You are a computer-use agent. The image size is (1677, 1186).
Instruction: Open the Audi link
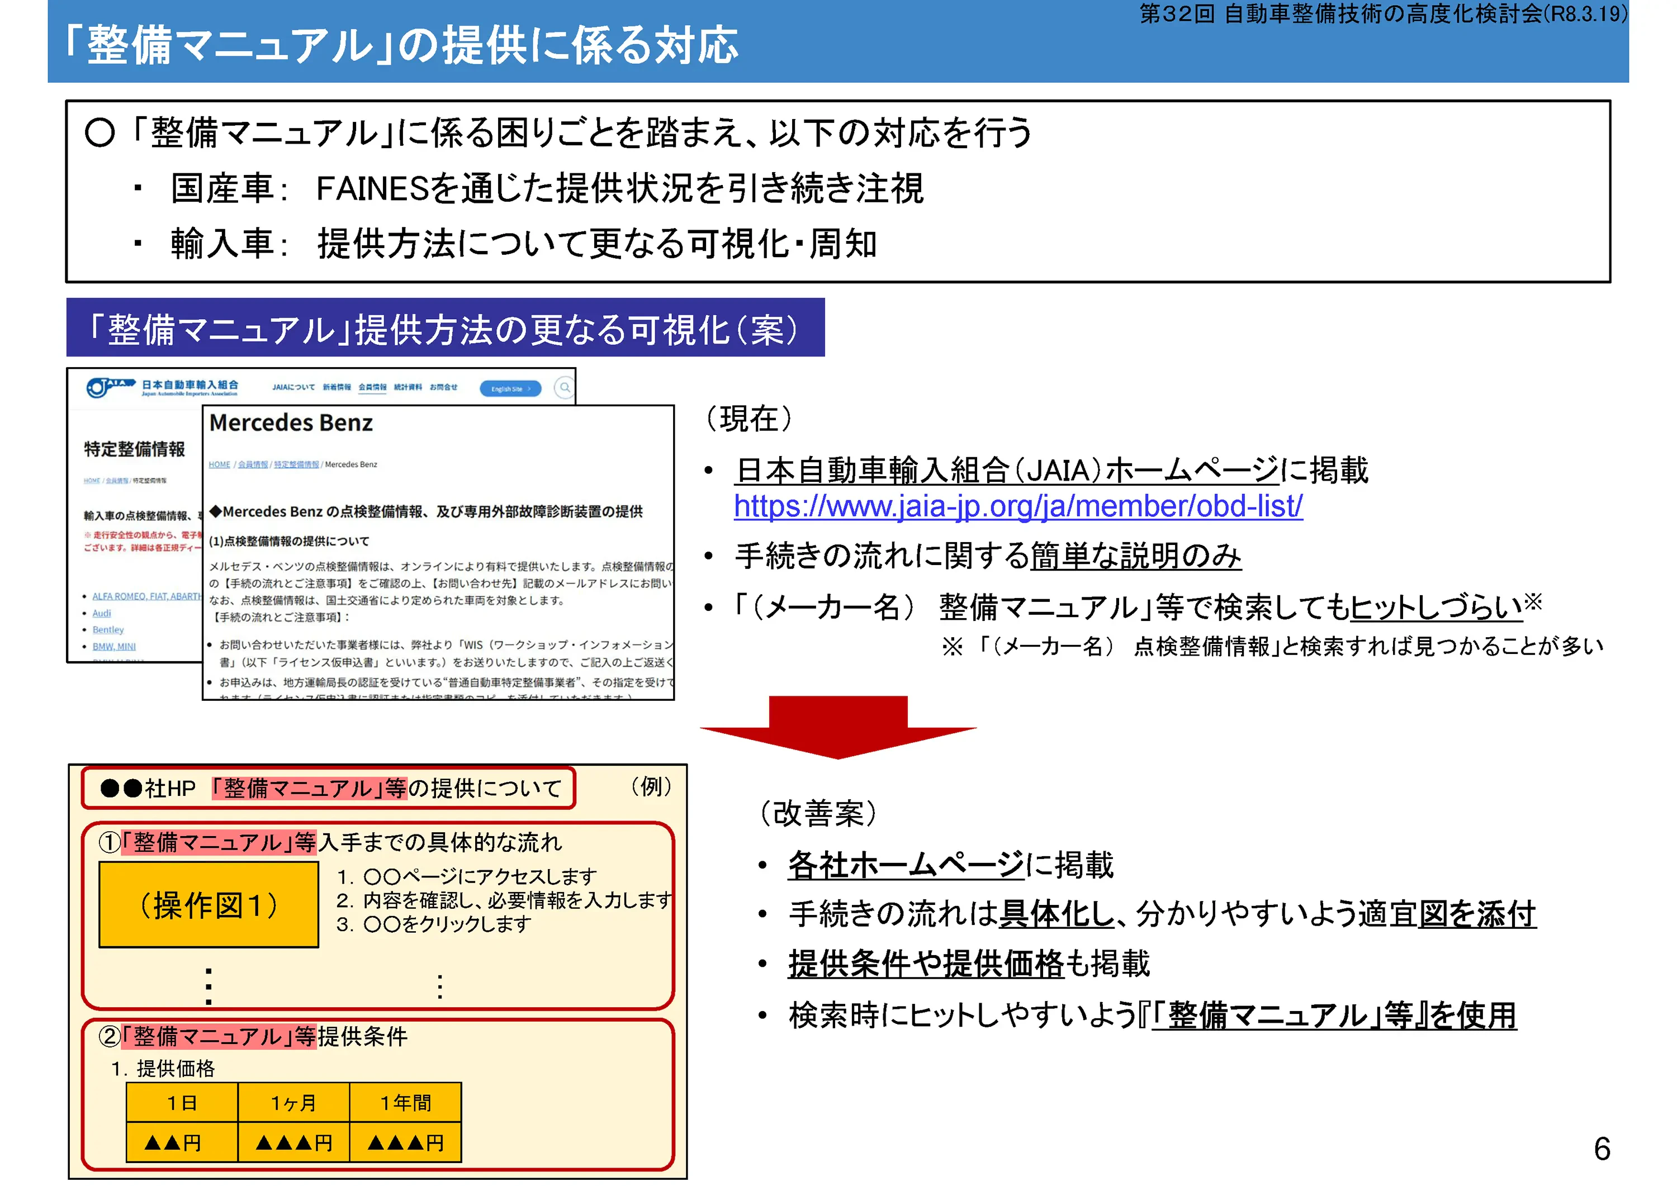click(102, 613)
